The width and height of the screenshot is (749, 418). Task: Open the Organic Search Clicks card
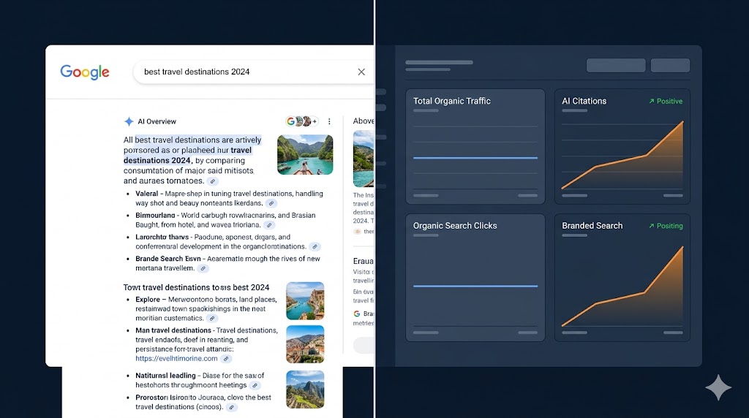click(475, 278)
